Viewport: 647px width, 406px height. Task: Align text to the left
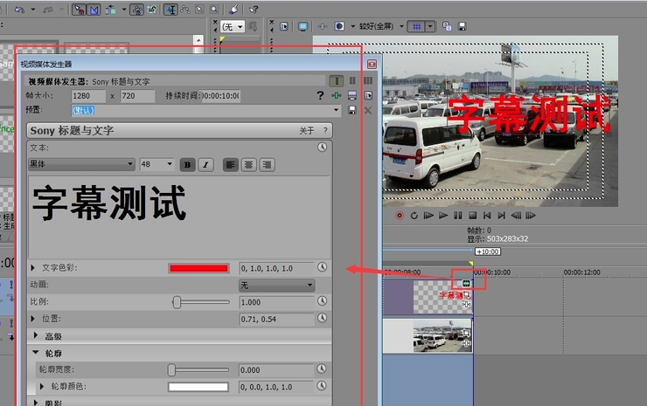coord(231,164)
